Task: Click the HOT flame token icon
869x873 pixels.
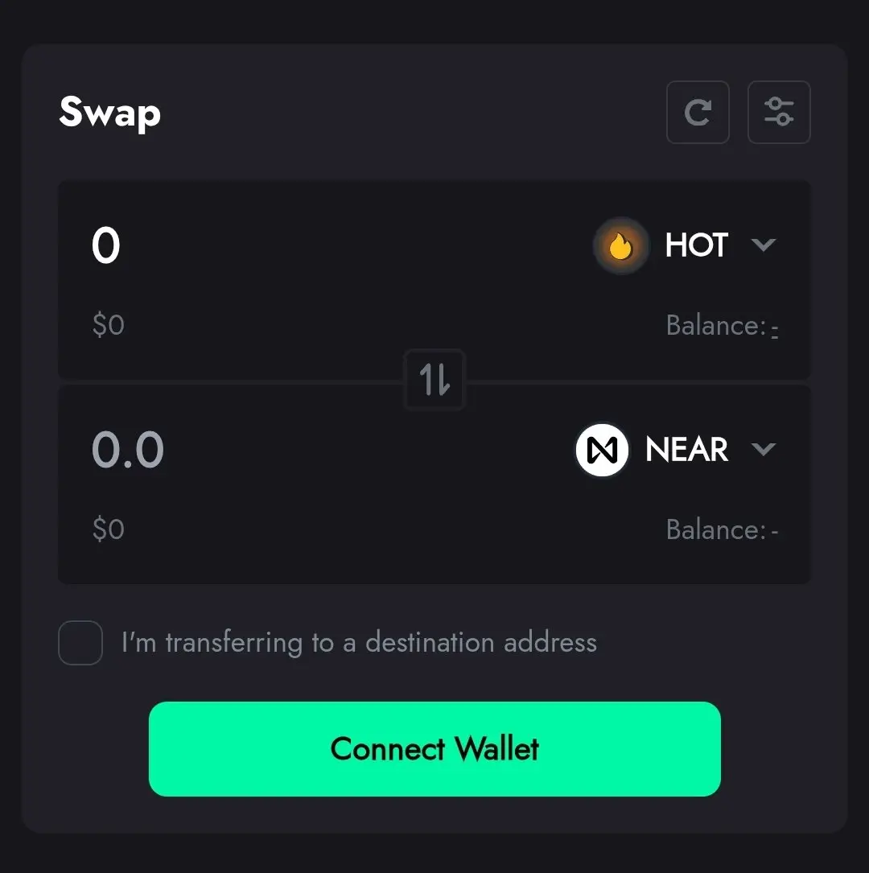Action: [x=620, y=245]
